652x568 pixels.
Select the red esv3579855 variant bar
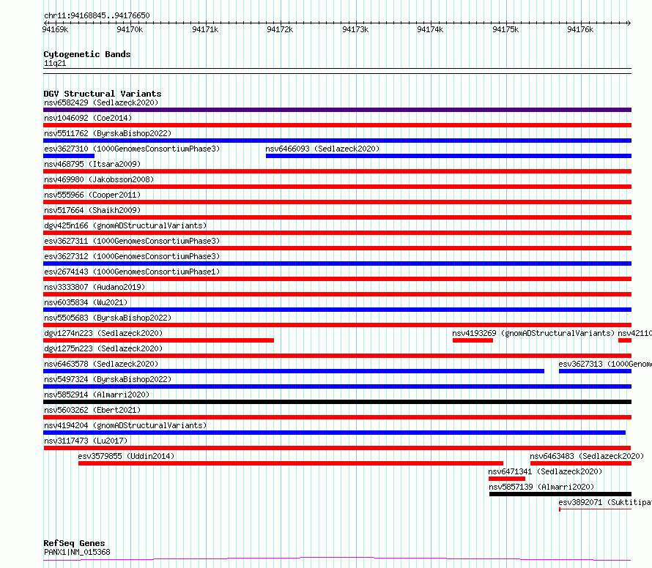pyautogui.click(x=291, y=463)
